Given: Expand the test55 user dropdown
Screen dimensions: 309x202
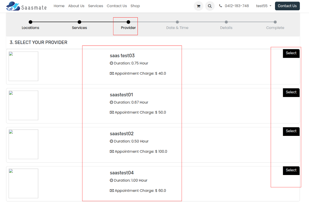Looking at the screenshot, I should click(x=263, y=6).
